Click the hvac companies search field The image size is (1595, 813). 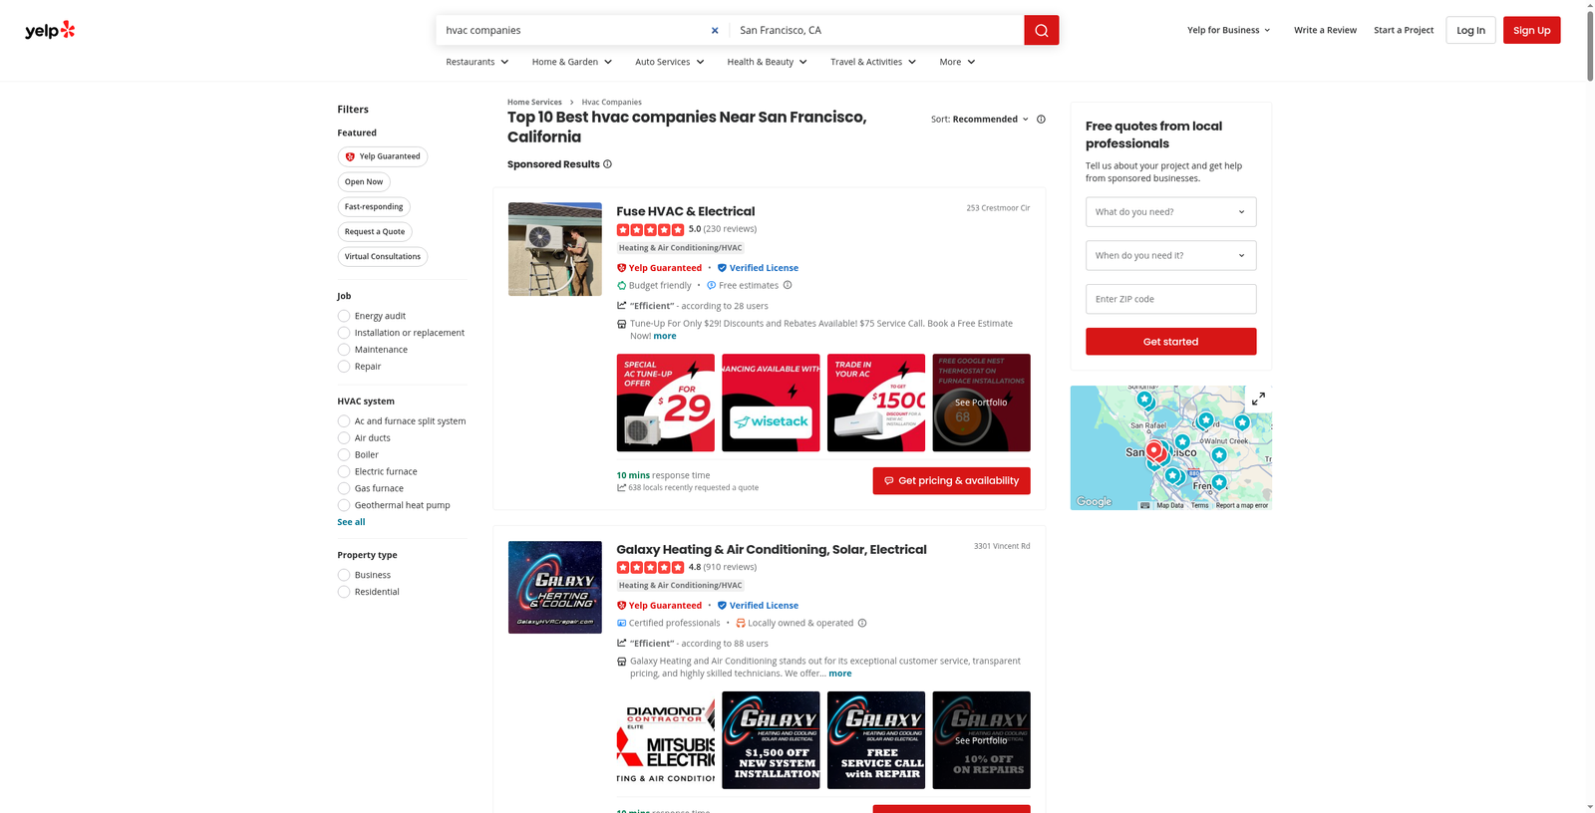[573, 30]
